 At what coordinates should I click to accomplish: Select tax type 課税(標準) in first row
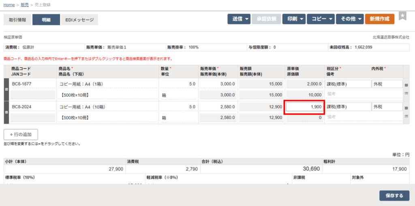(349, 84)
